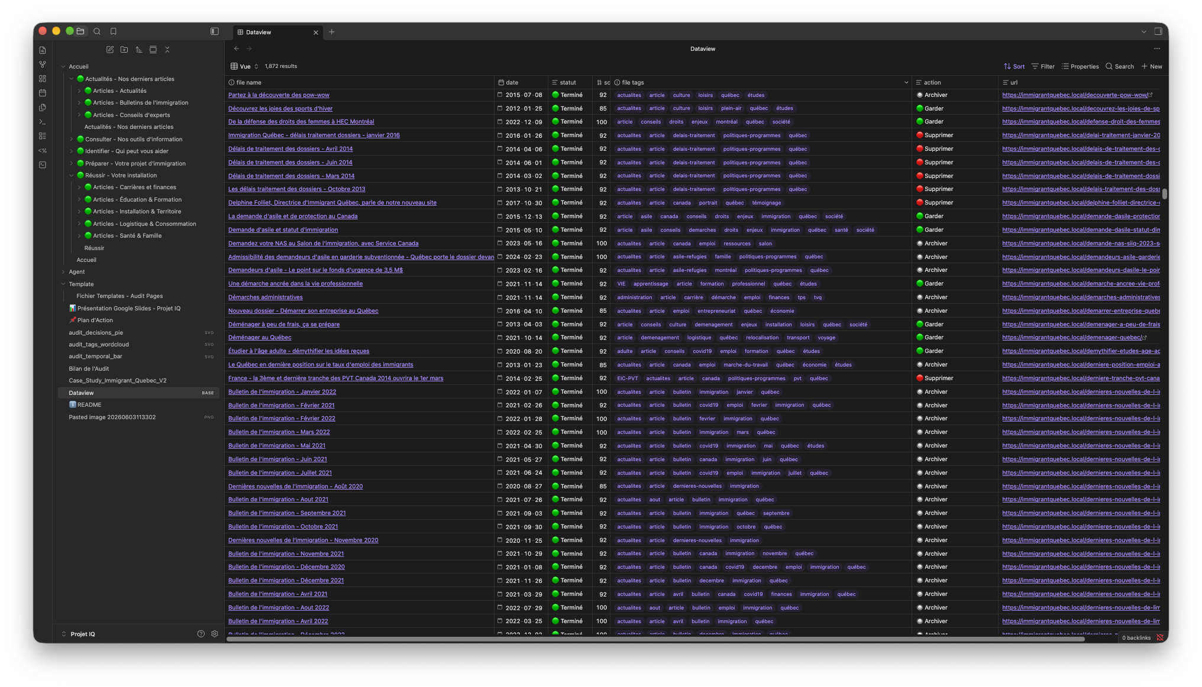Collapse the Accueil folder
Screen dimensions: 1202x687
pyautogui.click(x=63, y=67)
